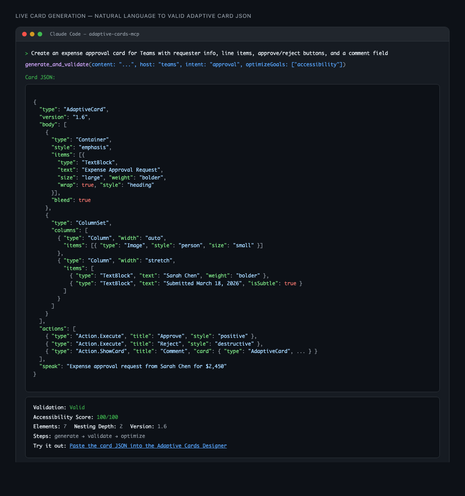The height and width of the screenshot is (496, 465).
Task: Click the yellow minimize traffic light
Action: [x=32, y=34]
